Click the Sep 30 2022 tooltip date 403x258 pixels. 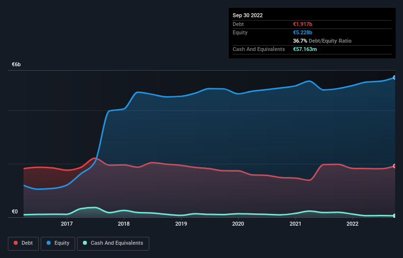[x=247, y=15]
